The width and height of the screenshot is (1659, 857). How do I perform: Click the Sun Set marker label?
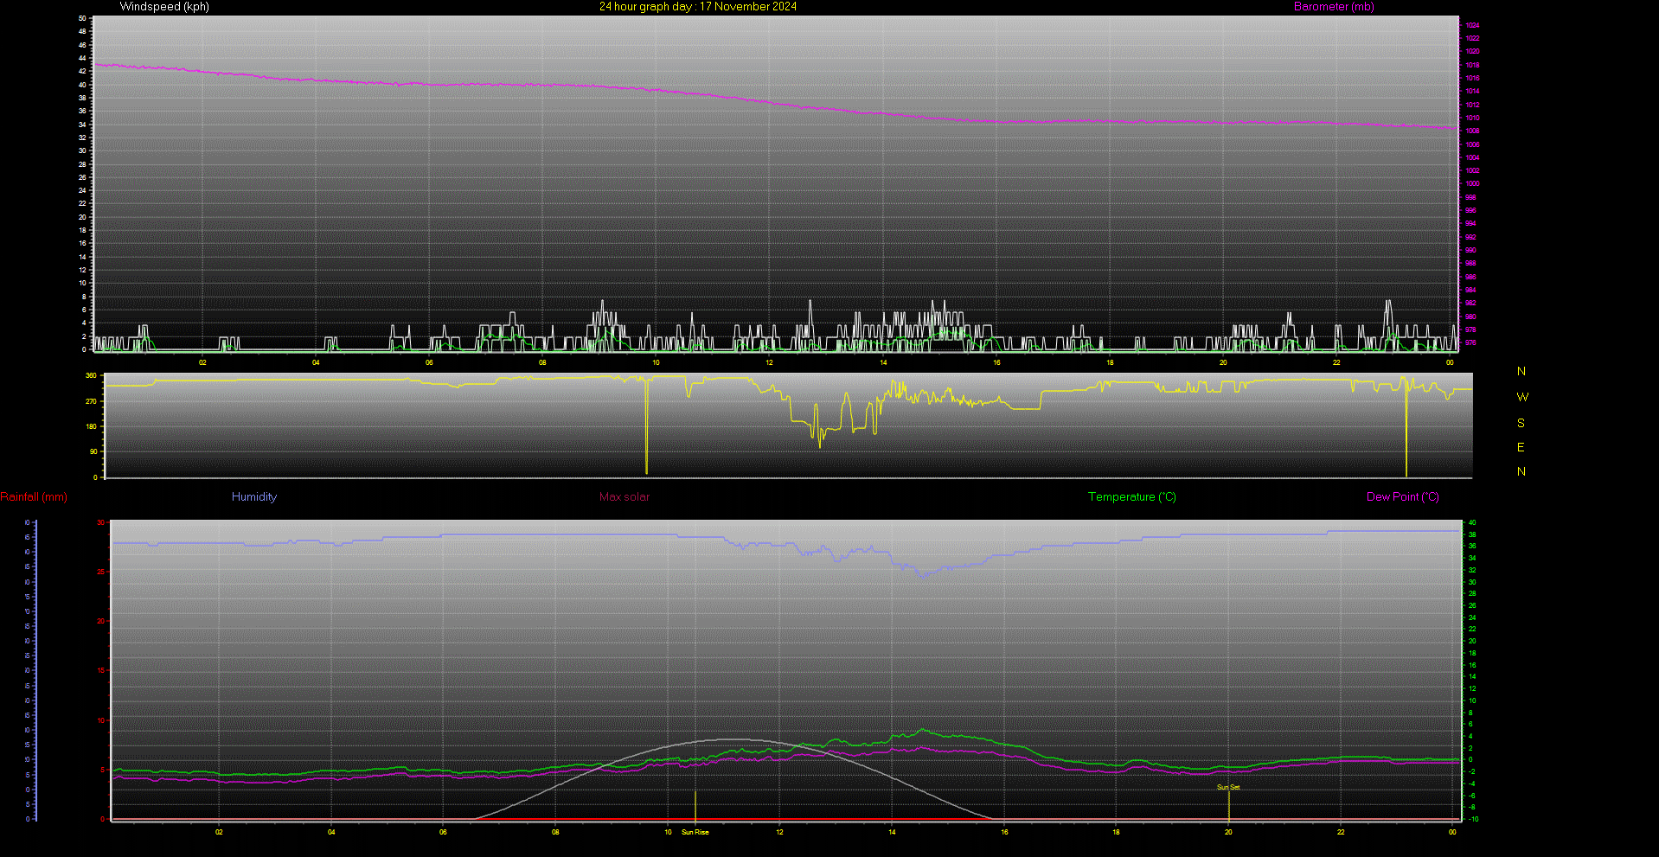1228,788
